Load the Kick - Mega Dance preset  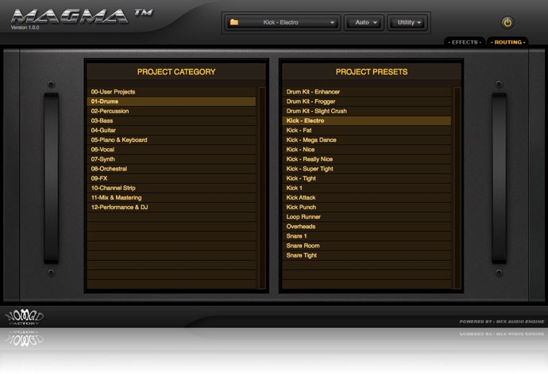(x=311, y=139)
